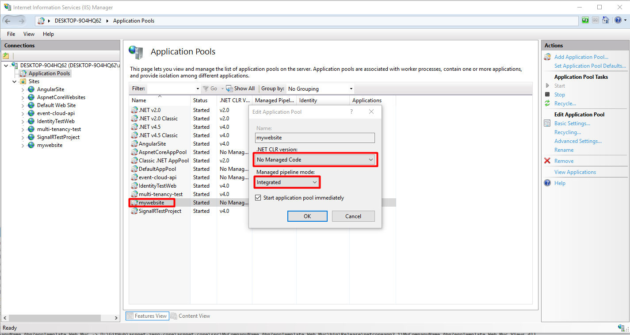This screenshot has width=630, height=335.
Task: Click the help question mark icon in address bar
Action: pyautogui.click(x=618, y=20)
